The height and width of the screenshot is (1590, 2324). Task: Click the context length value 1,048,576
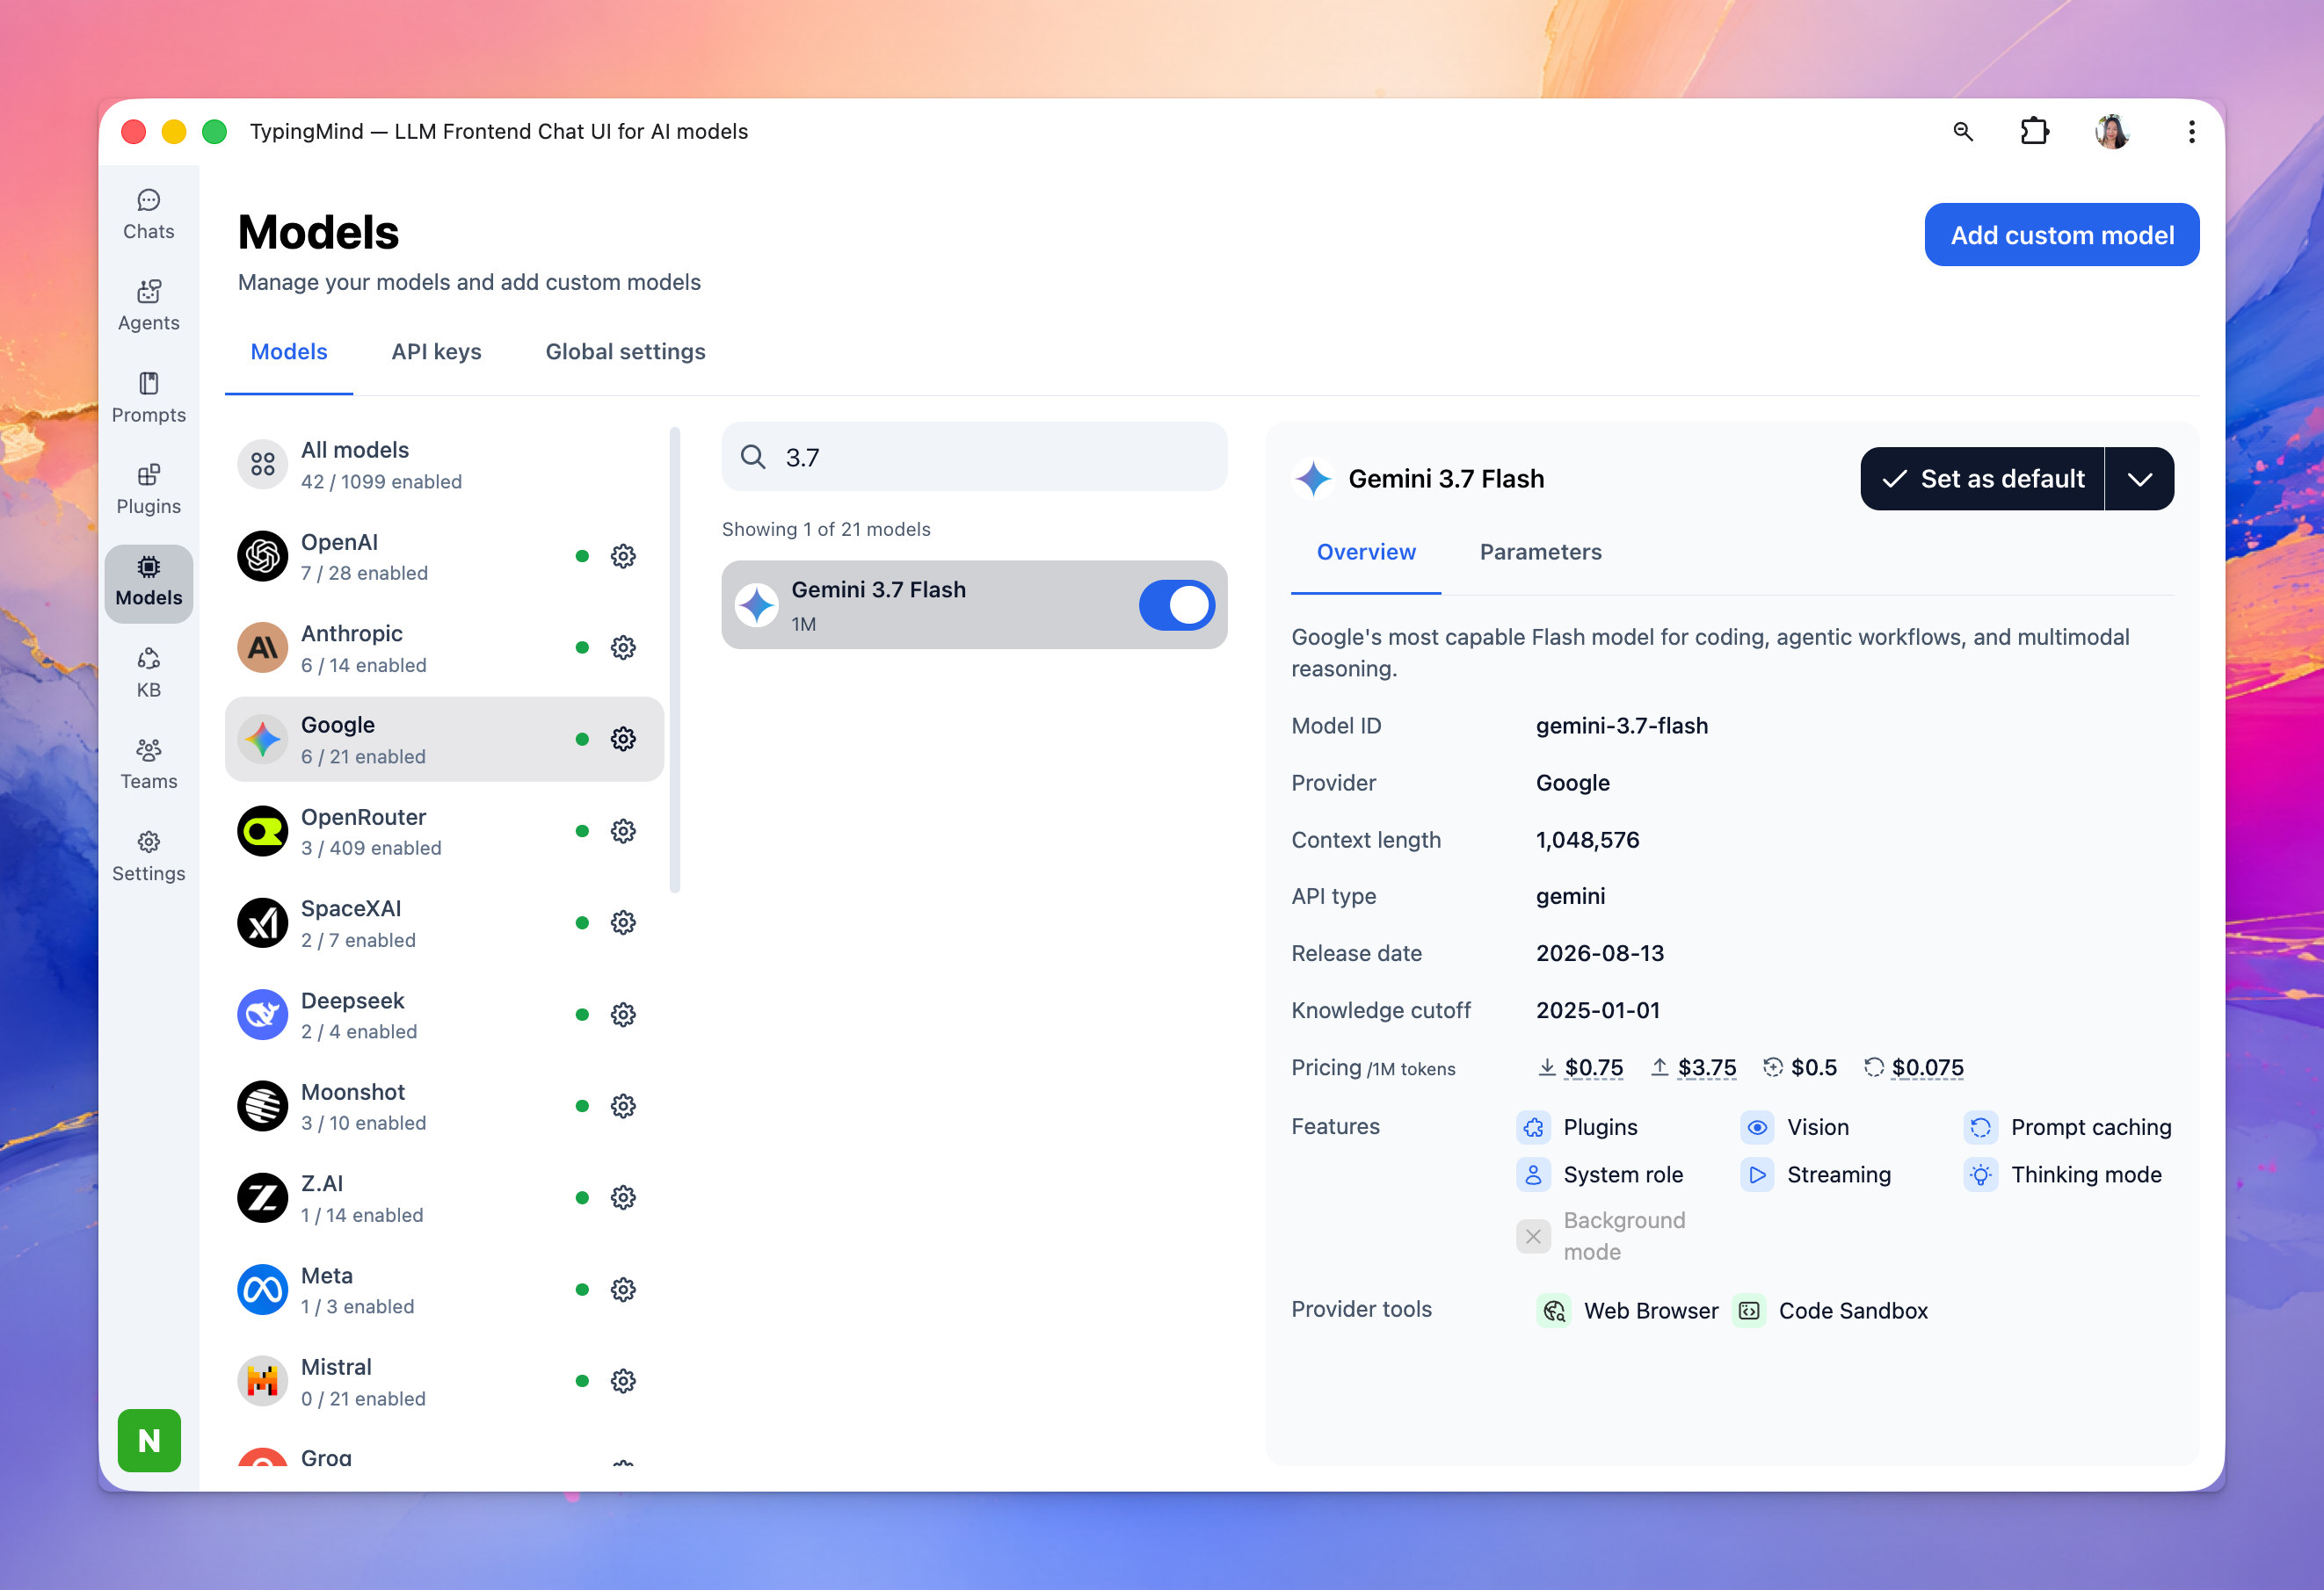[x=1588, y=840]
